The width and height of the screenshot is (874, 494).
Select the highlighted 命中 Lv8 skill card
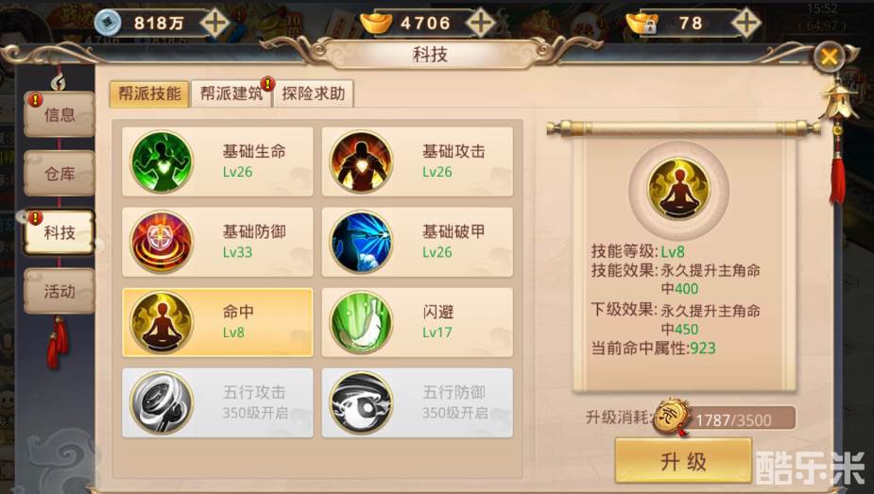pos(217,322)
